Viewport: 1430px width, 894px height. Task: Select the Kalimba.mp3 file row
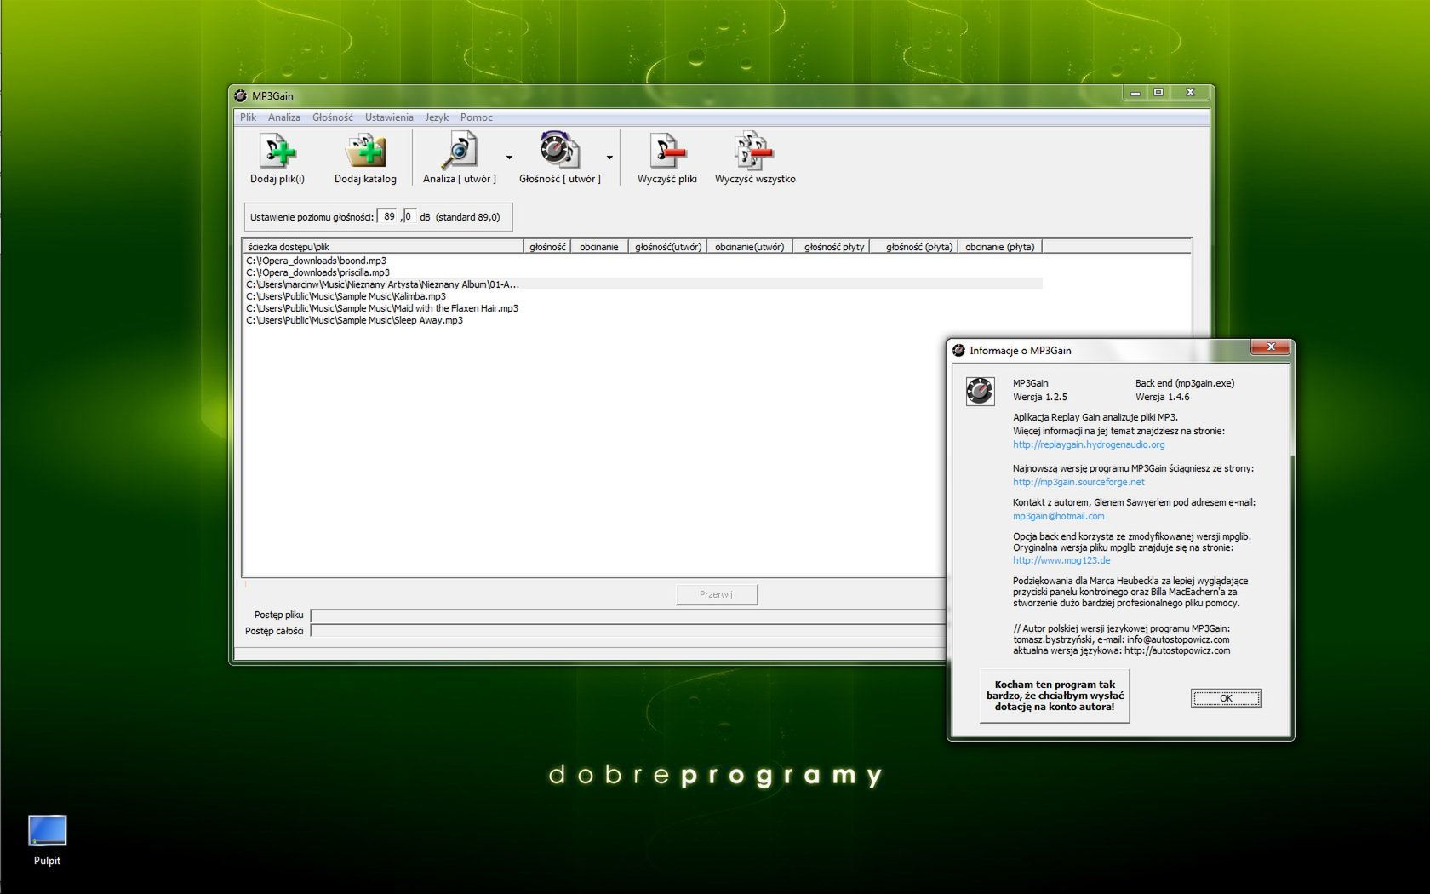pyautogui.click(x=346, y=296)
